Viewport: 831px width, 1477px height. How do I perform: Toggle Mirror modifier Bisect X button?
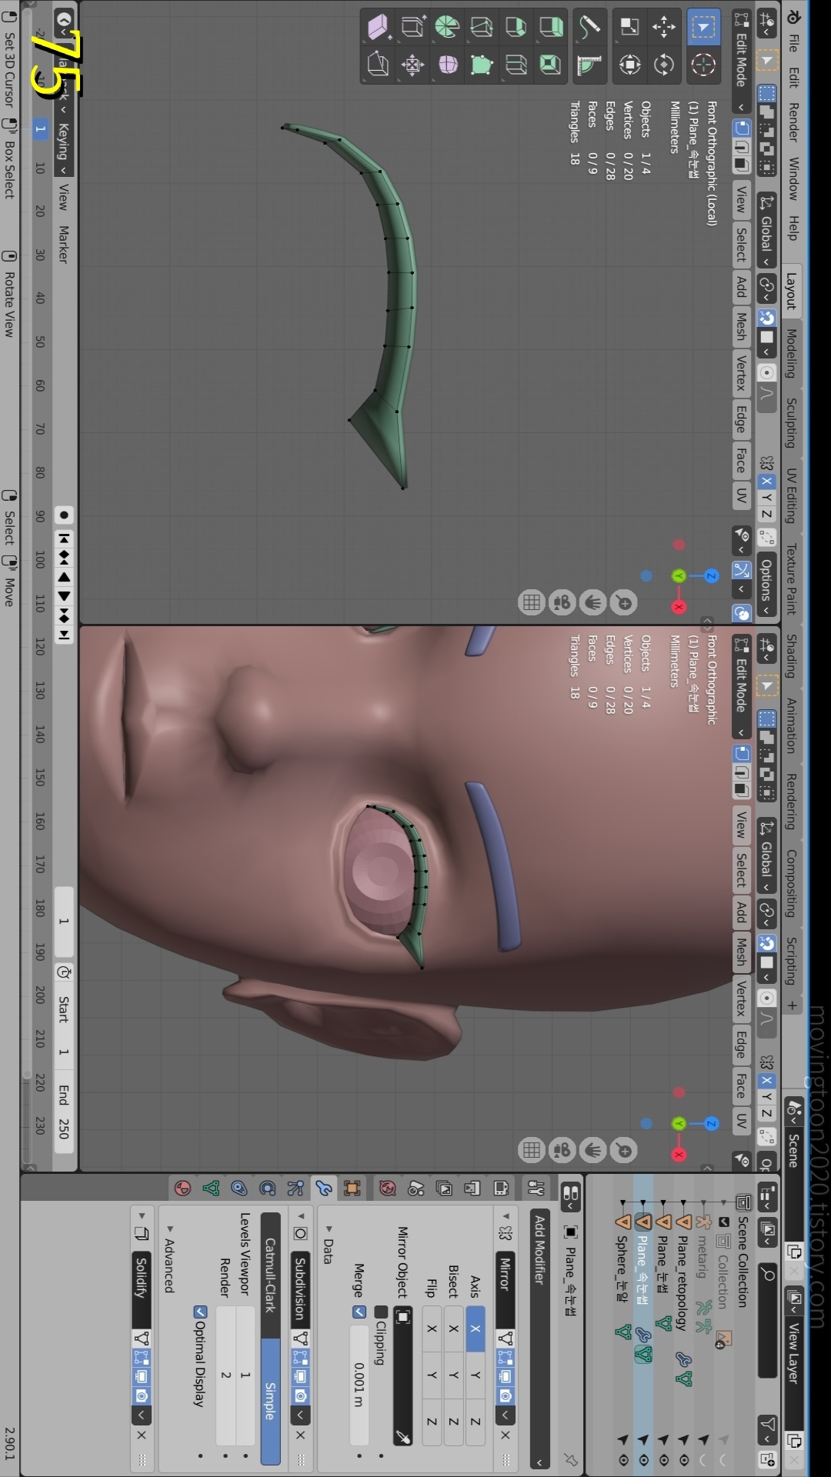[x=454, y=1329]
